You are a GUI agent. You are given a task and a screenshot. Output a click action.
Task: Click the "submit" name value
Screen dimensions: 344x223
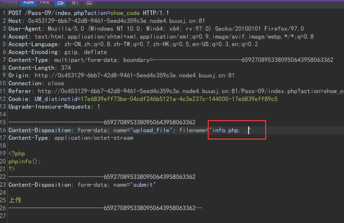point(143,185)
